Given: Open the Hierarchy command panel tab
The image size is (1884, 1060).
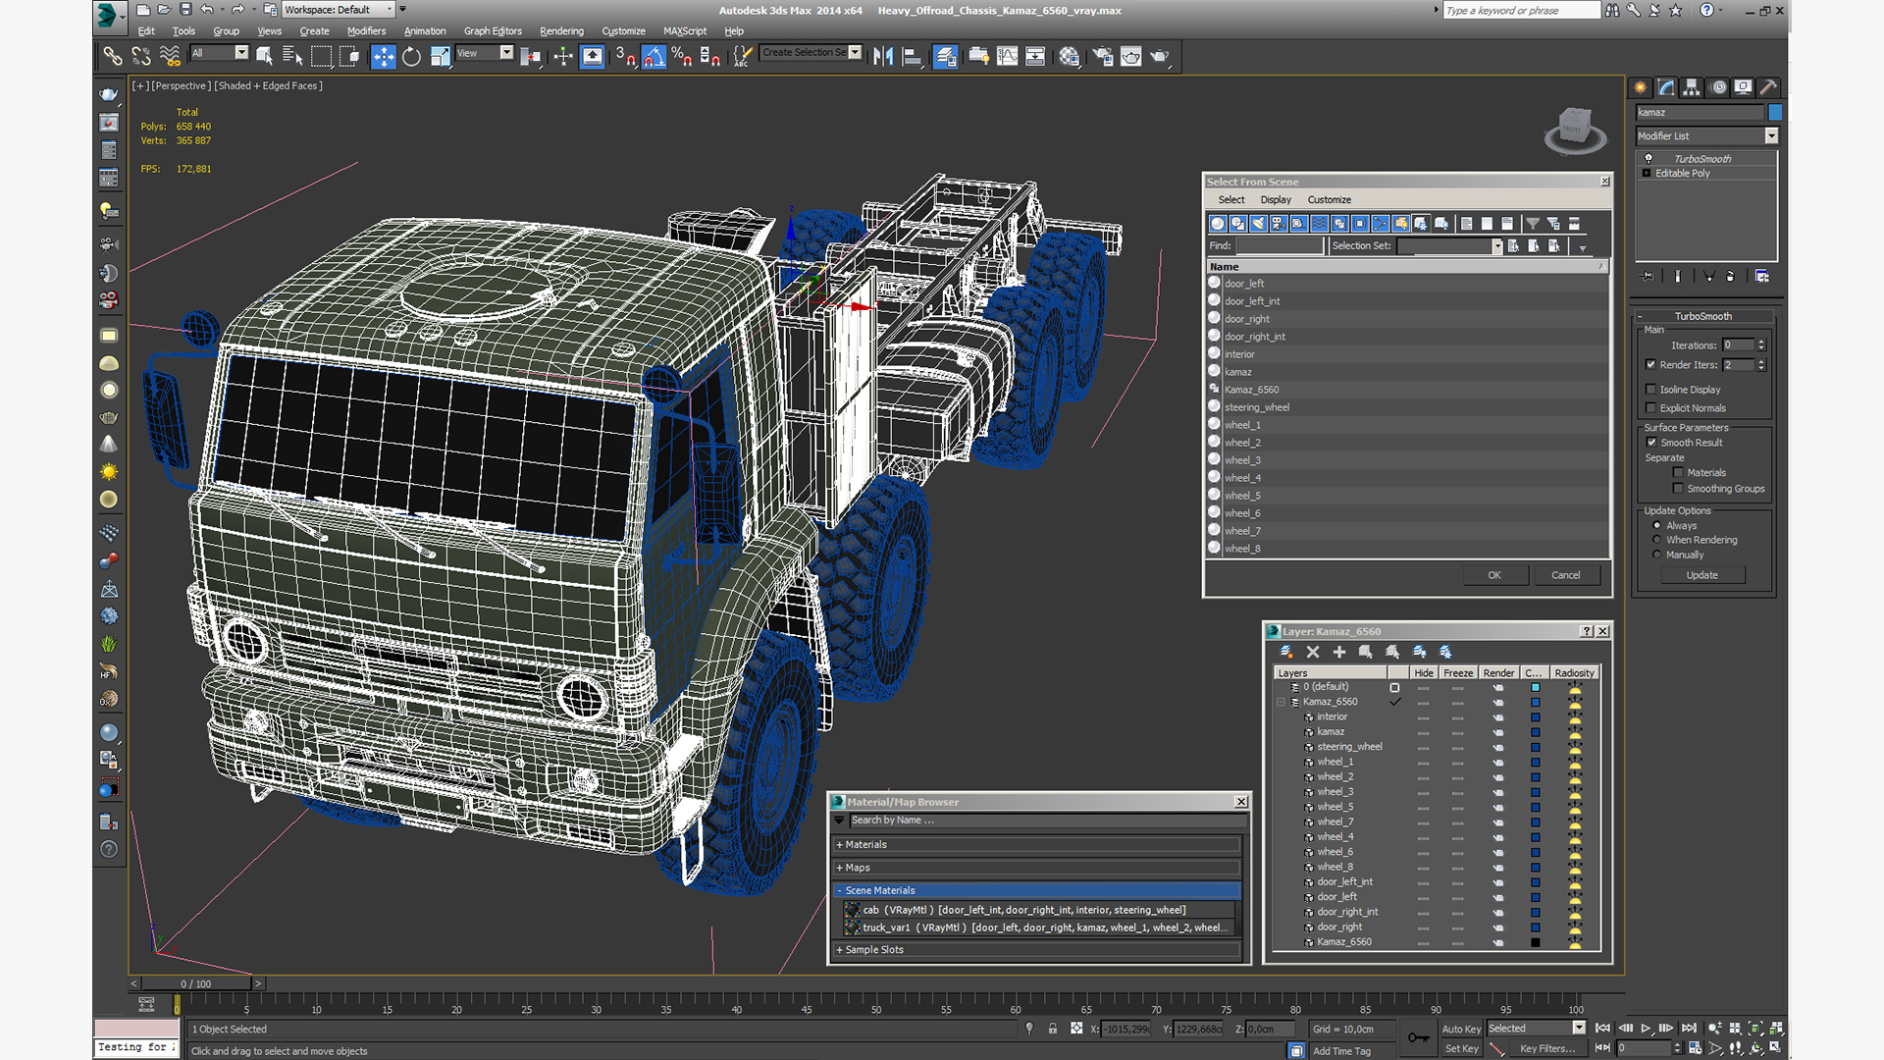Looking at the screenshot, I should pos(1692,87).
